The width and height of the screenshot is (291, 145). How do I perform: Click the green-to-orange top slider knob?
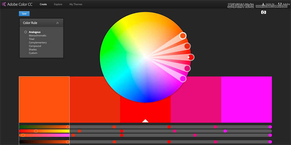pyautogui.click(x=68, y=127)
